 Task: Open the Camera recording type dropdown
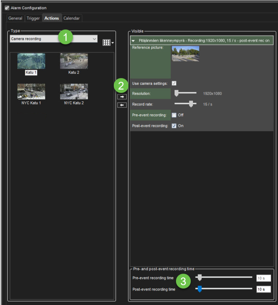53,39
